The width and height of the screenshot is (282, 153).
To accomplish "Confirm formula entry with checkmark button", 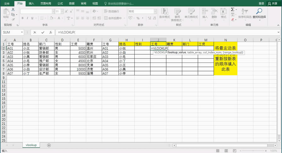I will click(43, 32).
